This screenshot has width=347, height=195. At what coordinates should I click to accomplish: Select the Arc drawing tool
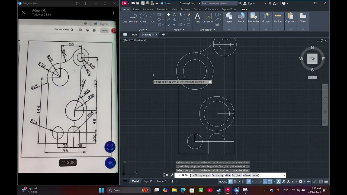[x=153, y=18]
